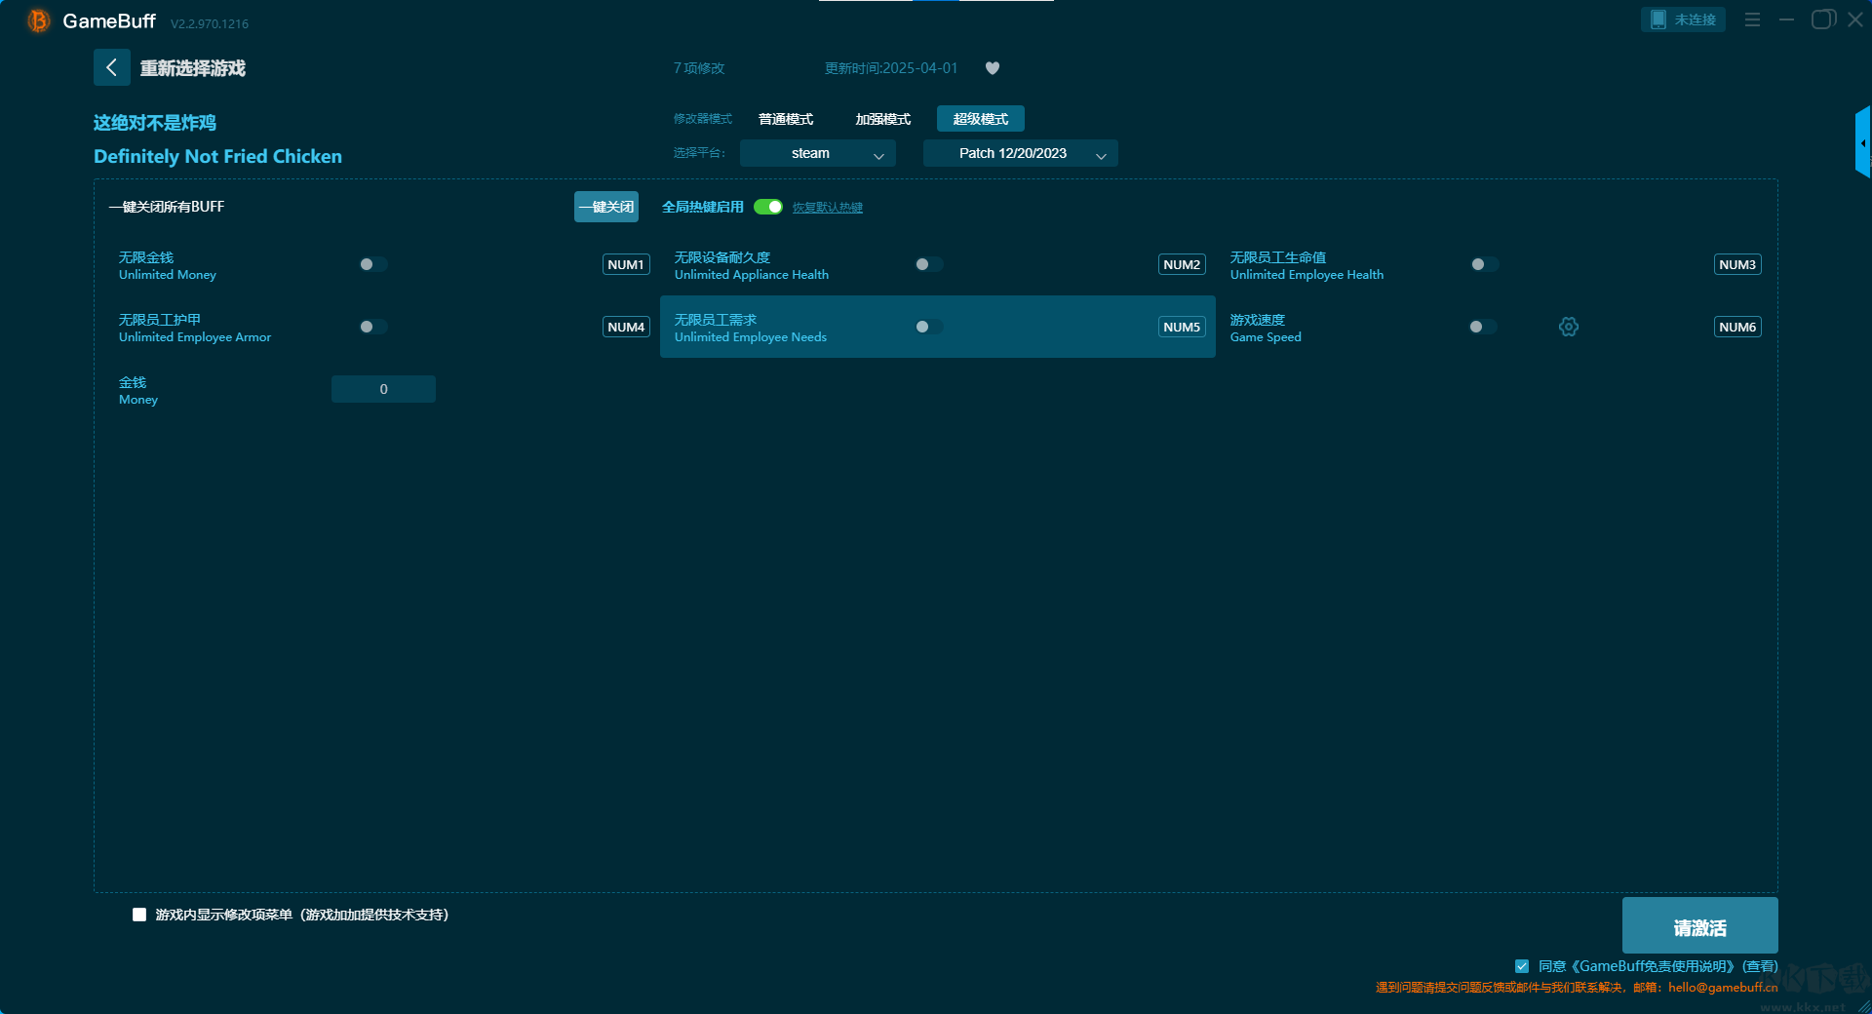The image size is (1872, 1014).
Task: Expand the Patch 12/20/2023 version dropdown
Action: click(1020, 153)
